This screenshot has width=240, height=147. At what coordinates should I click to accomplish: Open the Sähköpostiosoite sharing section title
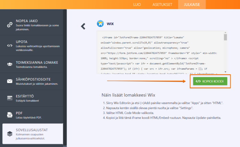coord(33,79)
